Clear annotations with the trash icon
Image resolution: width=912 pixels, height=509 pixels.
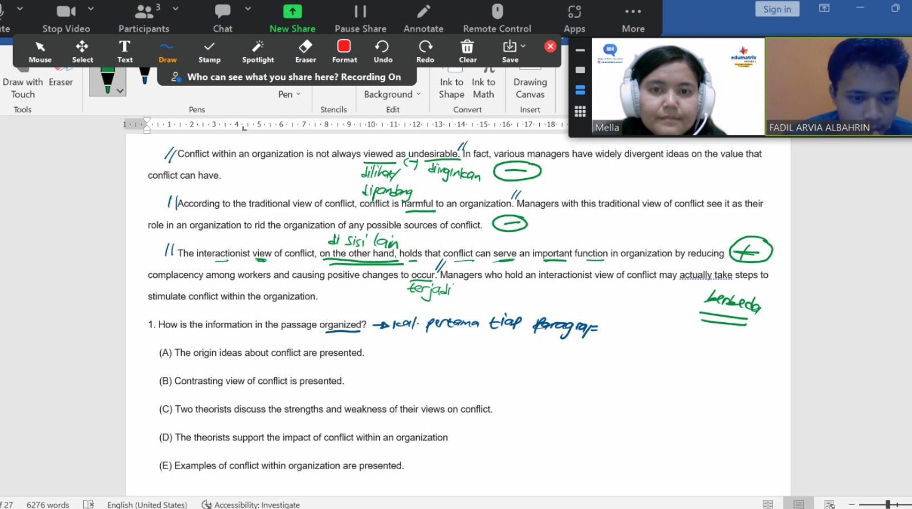467,51
